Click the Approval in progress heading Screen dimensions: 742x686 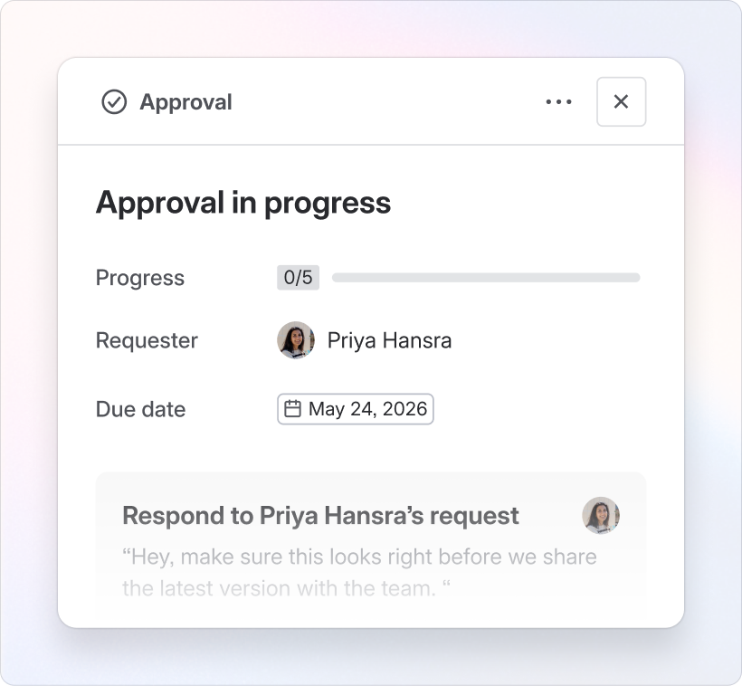pos(243,203)
